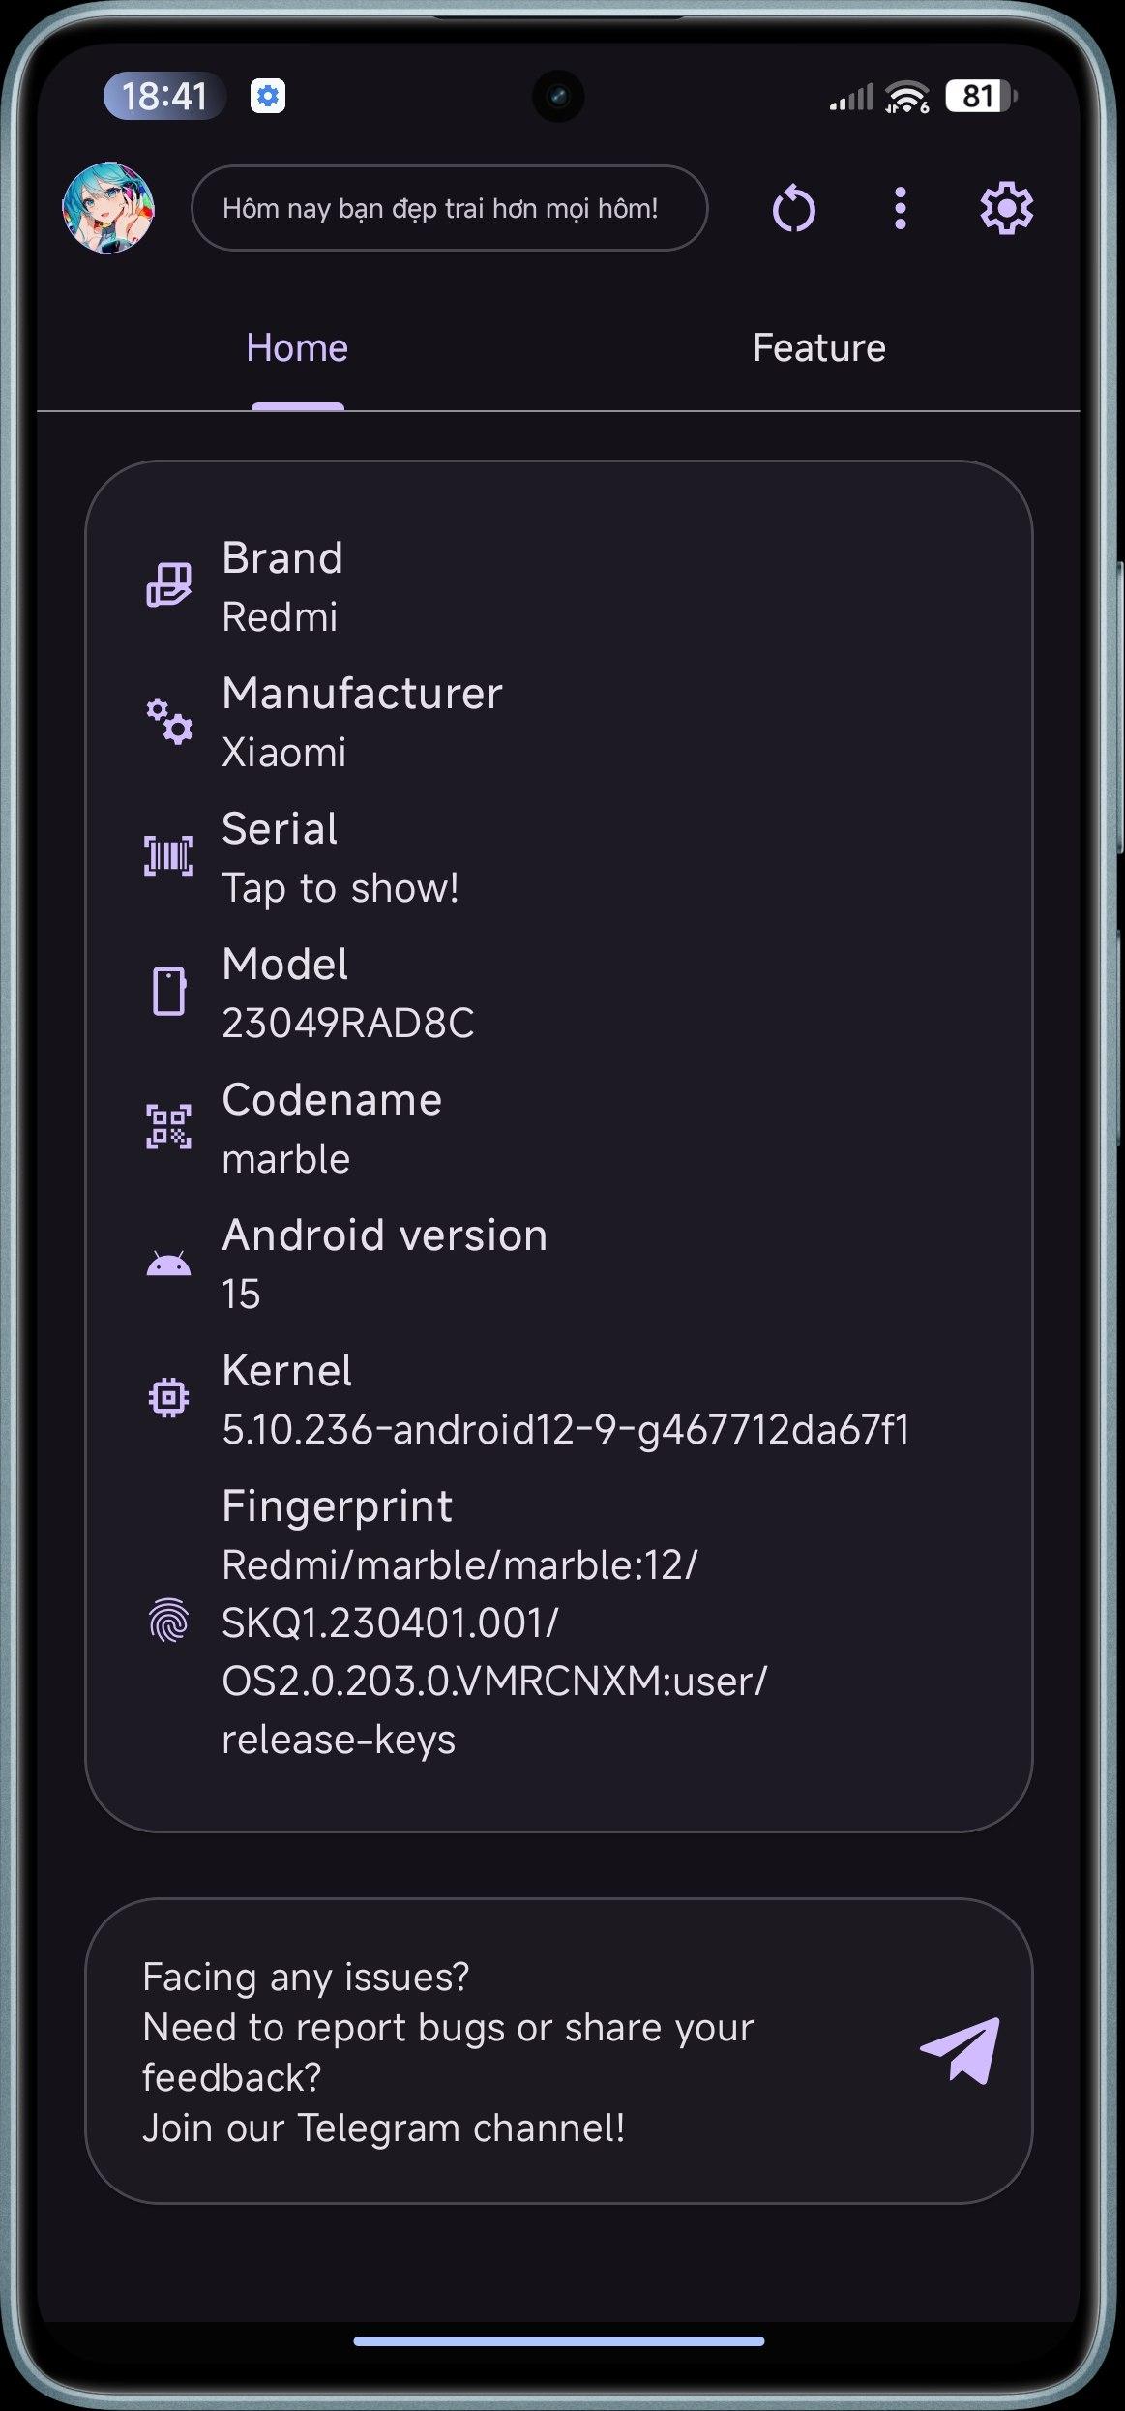Tap the refresh circular arrow icon
The height and width of the screenshot is (2411, 1125).
pyautogui.click(x=793, y=208)
